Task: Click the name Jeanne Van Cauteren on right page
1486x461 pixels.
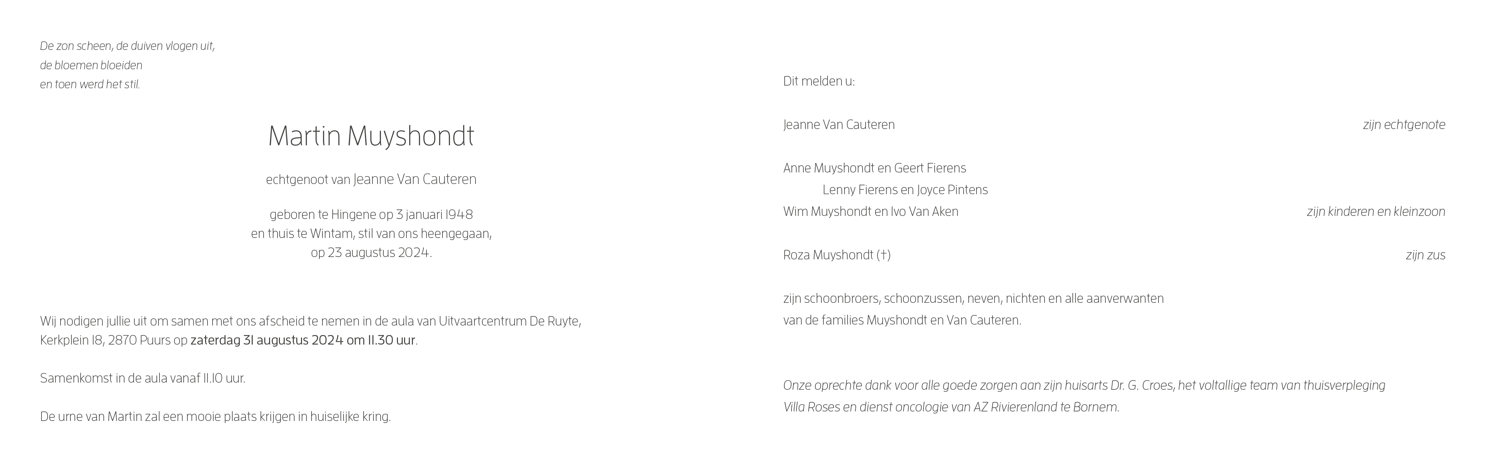Action: click(x=839, y=125)
